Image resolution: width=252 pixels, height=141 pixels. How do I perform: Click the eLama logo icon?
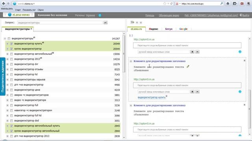click(9, 15)
